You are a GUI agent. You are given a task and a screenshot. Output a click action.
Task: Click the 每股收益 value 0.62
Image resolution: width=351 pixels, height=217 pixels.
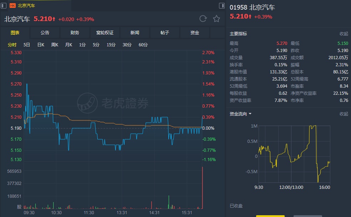tap(283, 93)
